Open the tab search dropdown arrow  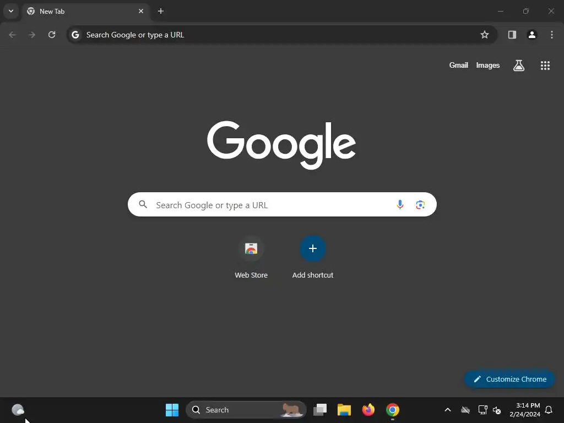coord(11,11)
